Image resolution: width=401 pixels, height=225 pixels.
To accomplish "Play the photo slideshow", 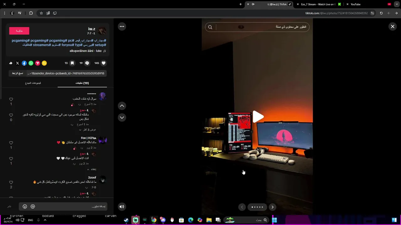I will click(x=258, y=117).
